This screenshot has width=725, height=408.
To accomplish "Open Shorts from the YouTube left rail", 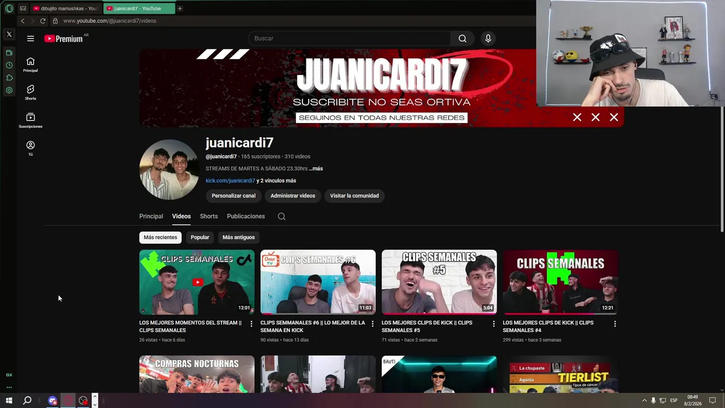I will (31, 92).
